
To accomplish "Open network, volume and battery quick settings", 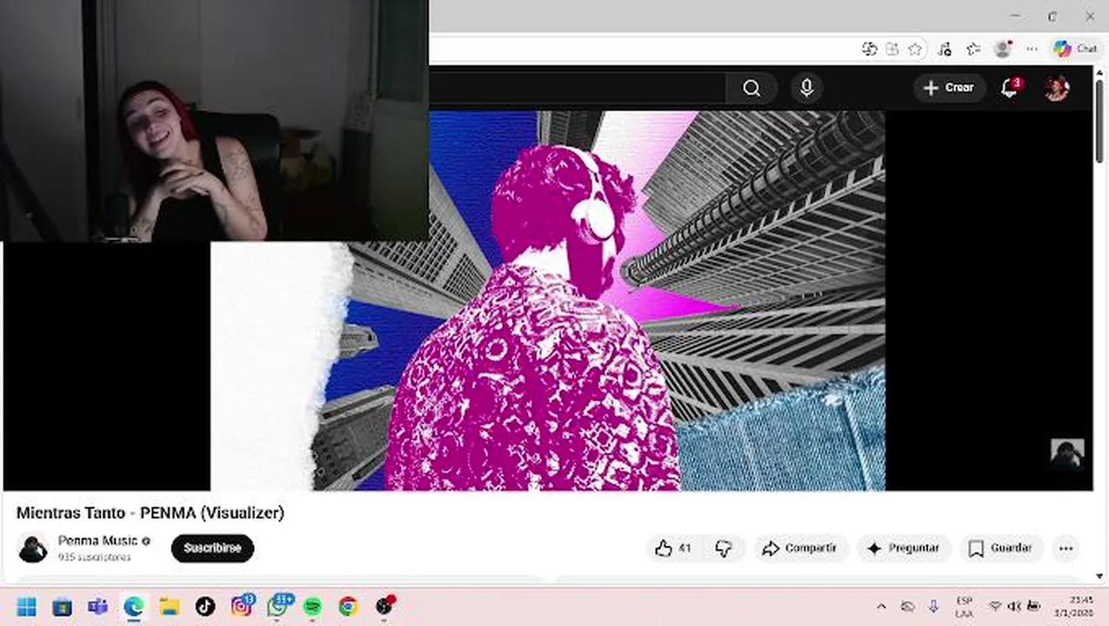I will tap(1014, 606).
